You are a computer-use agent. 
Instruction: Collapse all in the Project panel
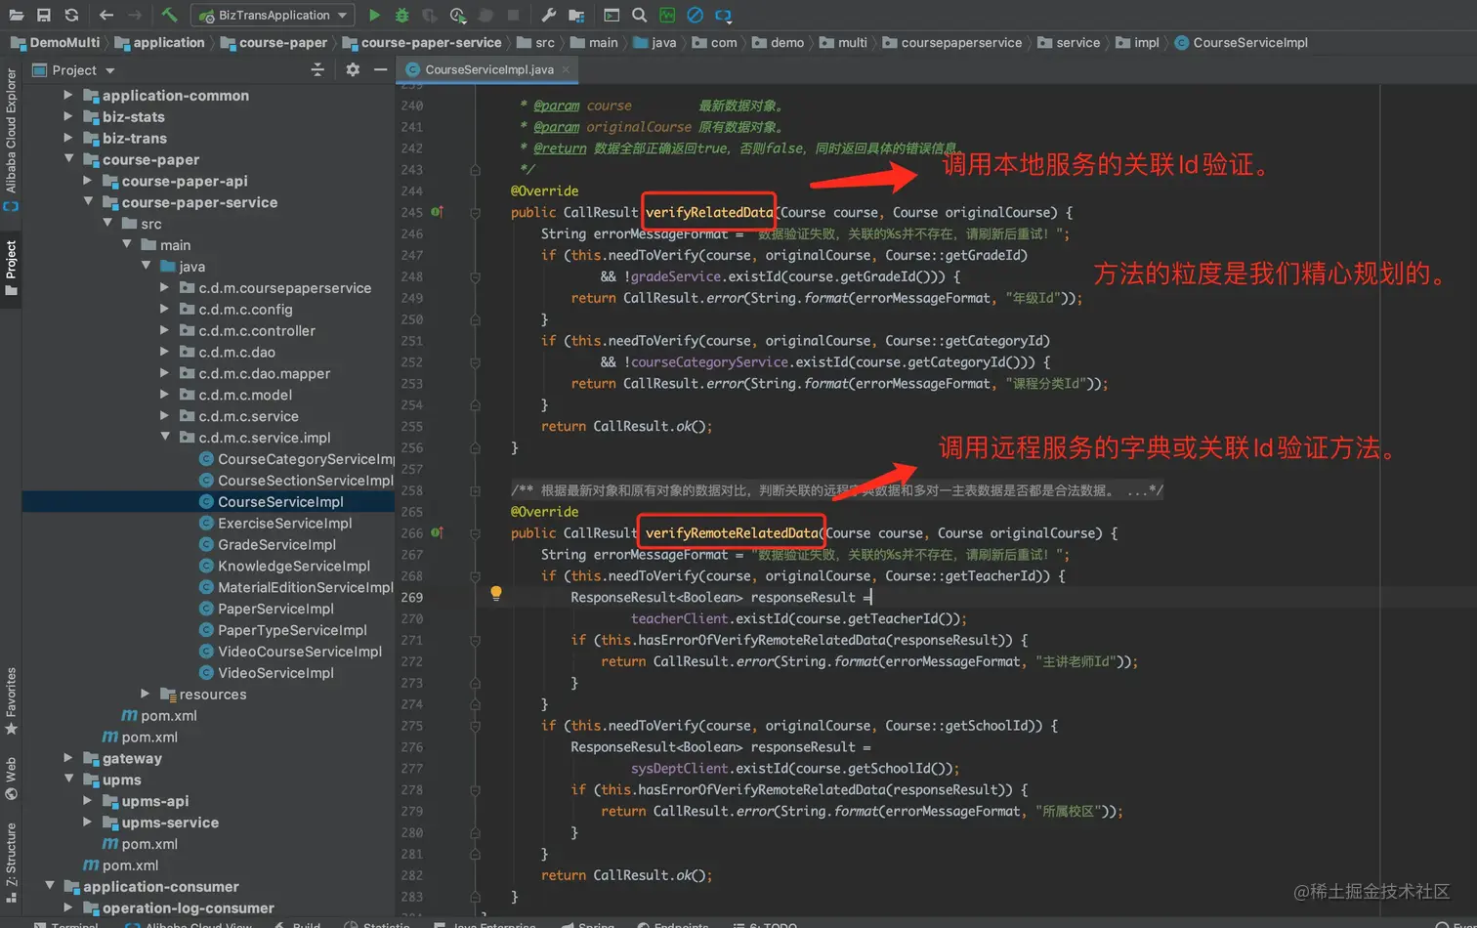(317, 69)
